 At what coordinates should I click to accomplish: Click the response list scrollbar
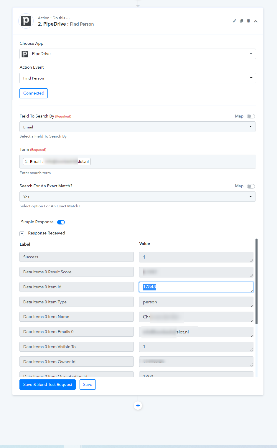[x=256, y=281]
